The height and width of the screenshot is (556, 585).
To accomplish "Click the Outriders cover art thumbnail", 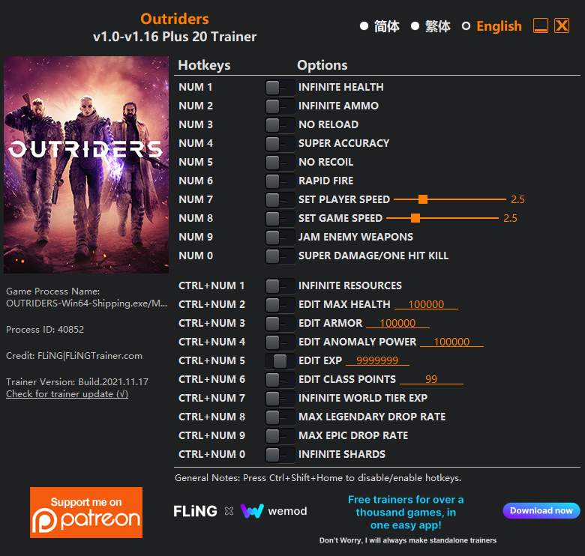I will (86, 165).
